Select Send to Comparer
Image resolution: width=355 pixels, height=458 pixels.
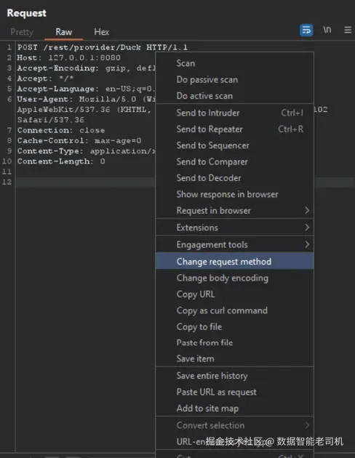tap(235, 162)
